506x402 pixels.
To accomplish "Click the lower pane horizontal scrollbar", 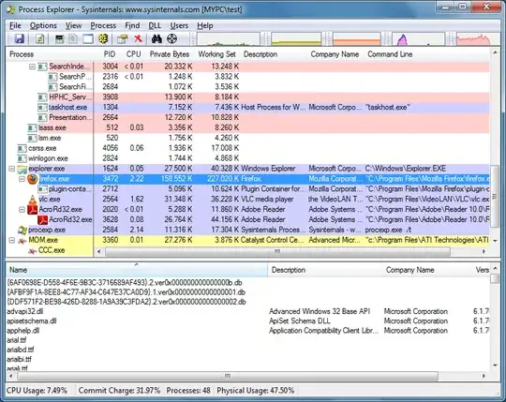I will click(x=228, y=376).
